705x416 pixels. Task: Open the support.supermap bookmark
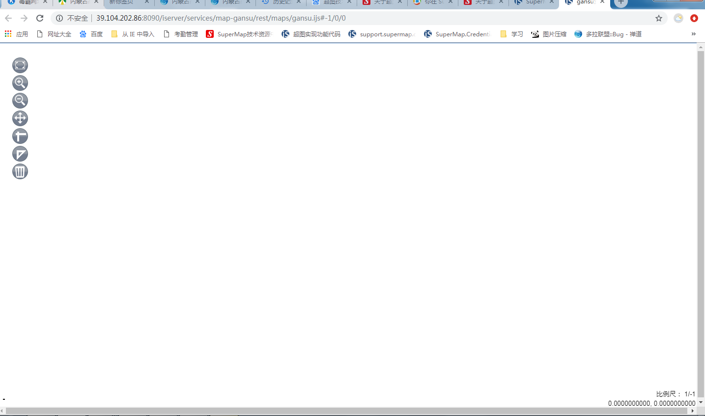pyautogui.click(x=381, y=34)
